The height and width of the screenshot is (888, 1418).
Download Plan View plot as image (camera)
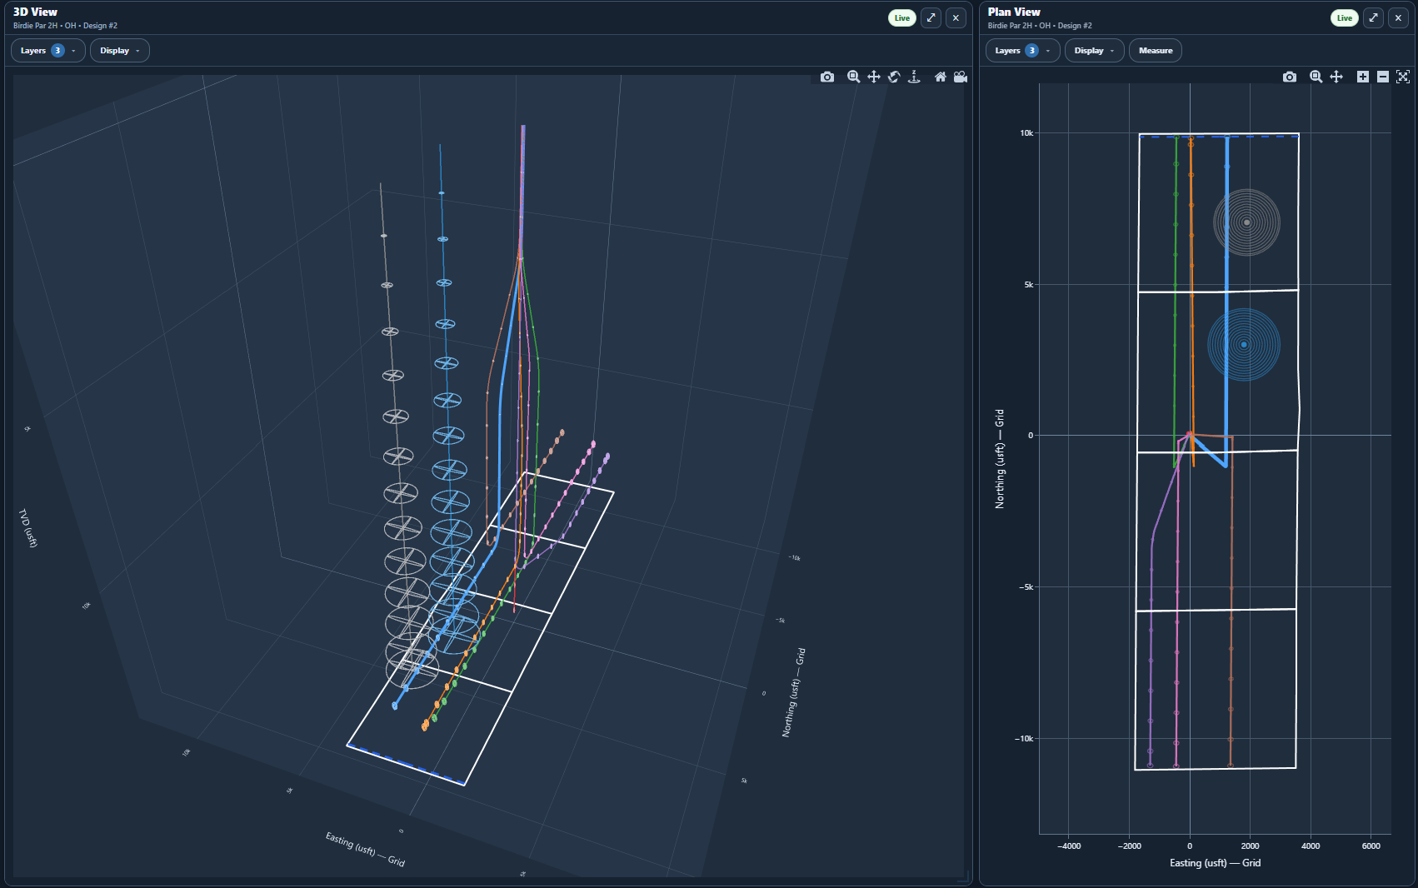point(1290,77)
